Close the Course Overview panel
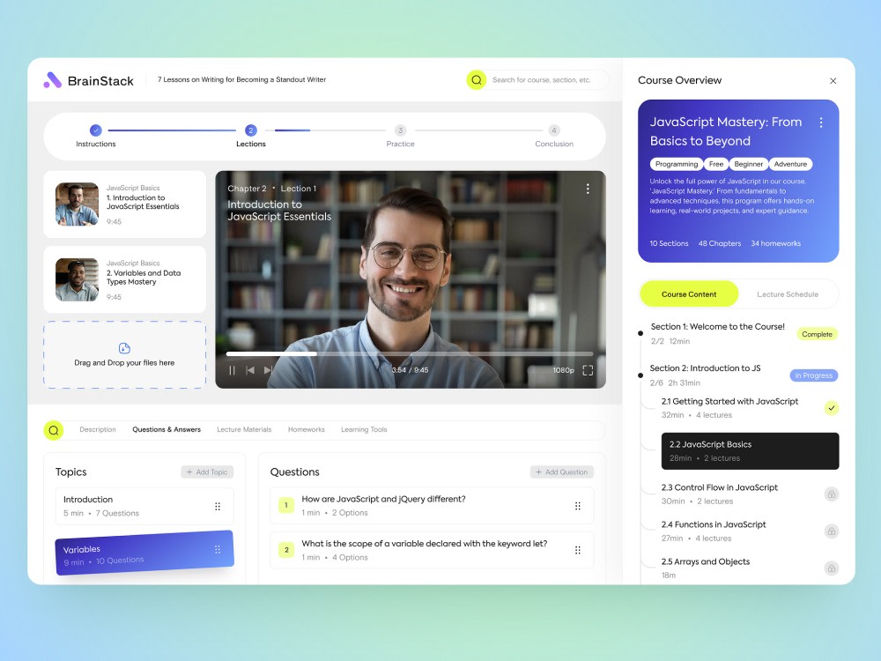This screenshot has width=881, height=661. tap(833, 81)
